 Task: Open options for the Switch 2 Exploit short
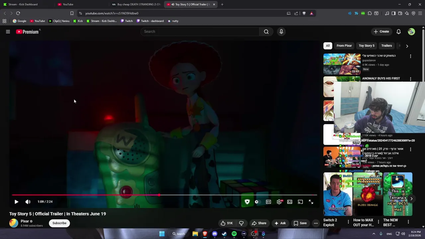(348, 222)
